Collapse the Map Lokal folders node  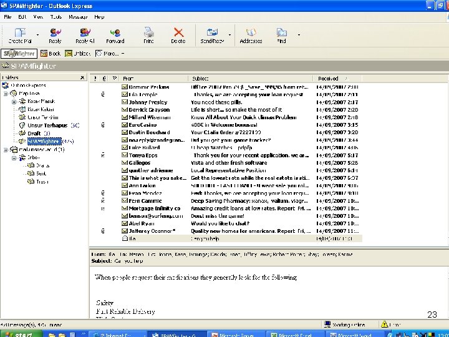point(6,94)
